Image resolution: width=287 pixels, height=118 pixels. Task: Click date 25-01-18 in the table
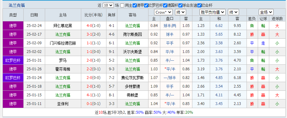click(x=34, y=86)
